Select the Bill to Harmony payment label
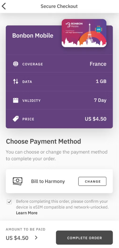 point(48,181)
